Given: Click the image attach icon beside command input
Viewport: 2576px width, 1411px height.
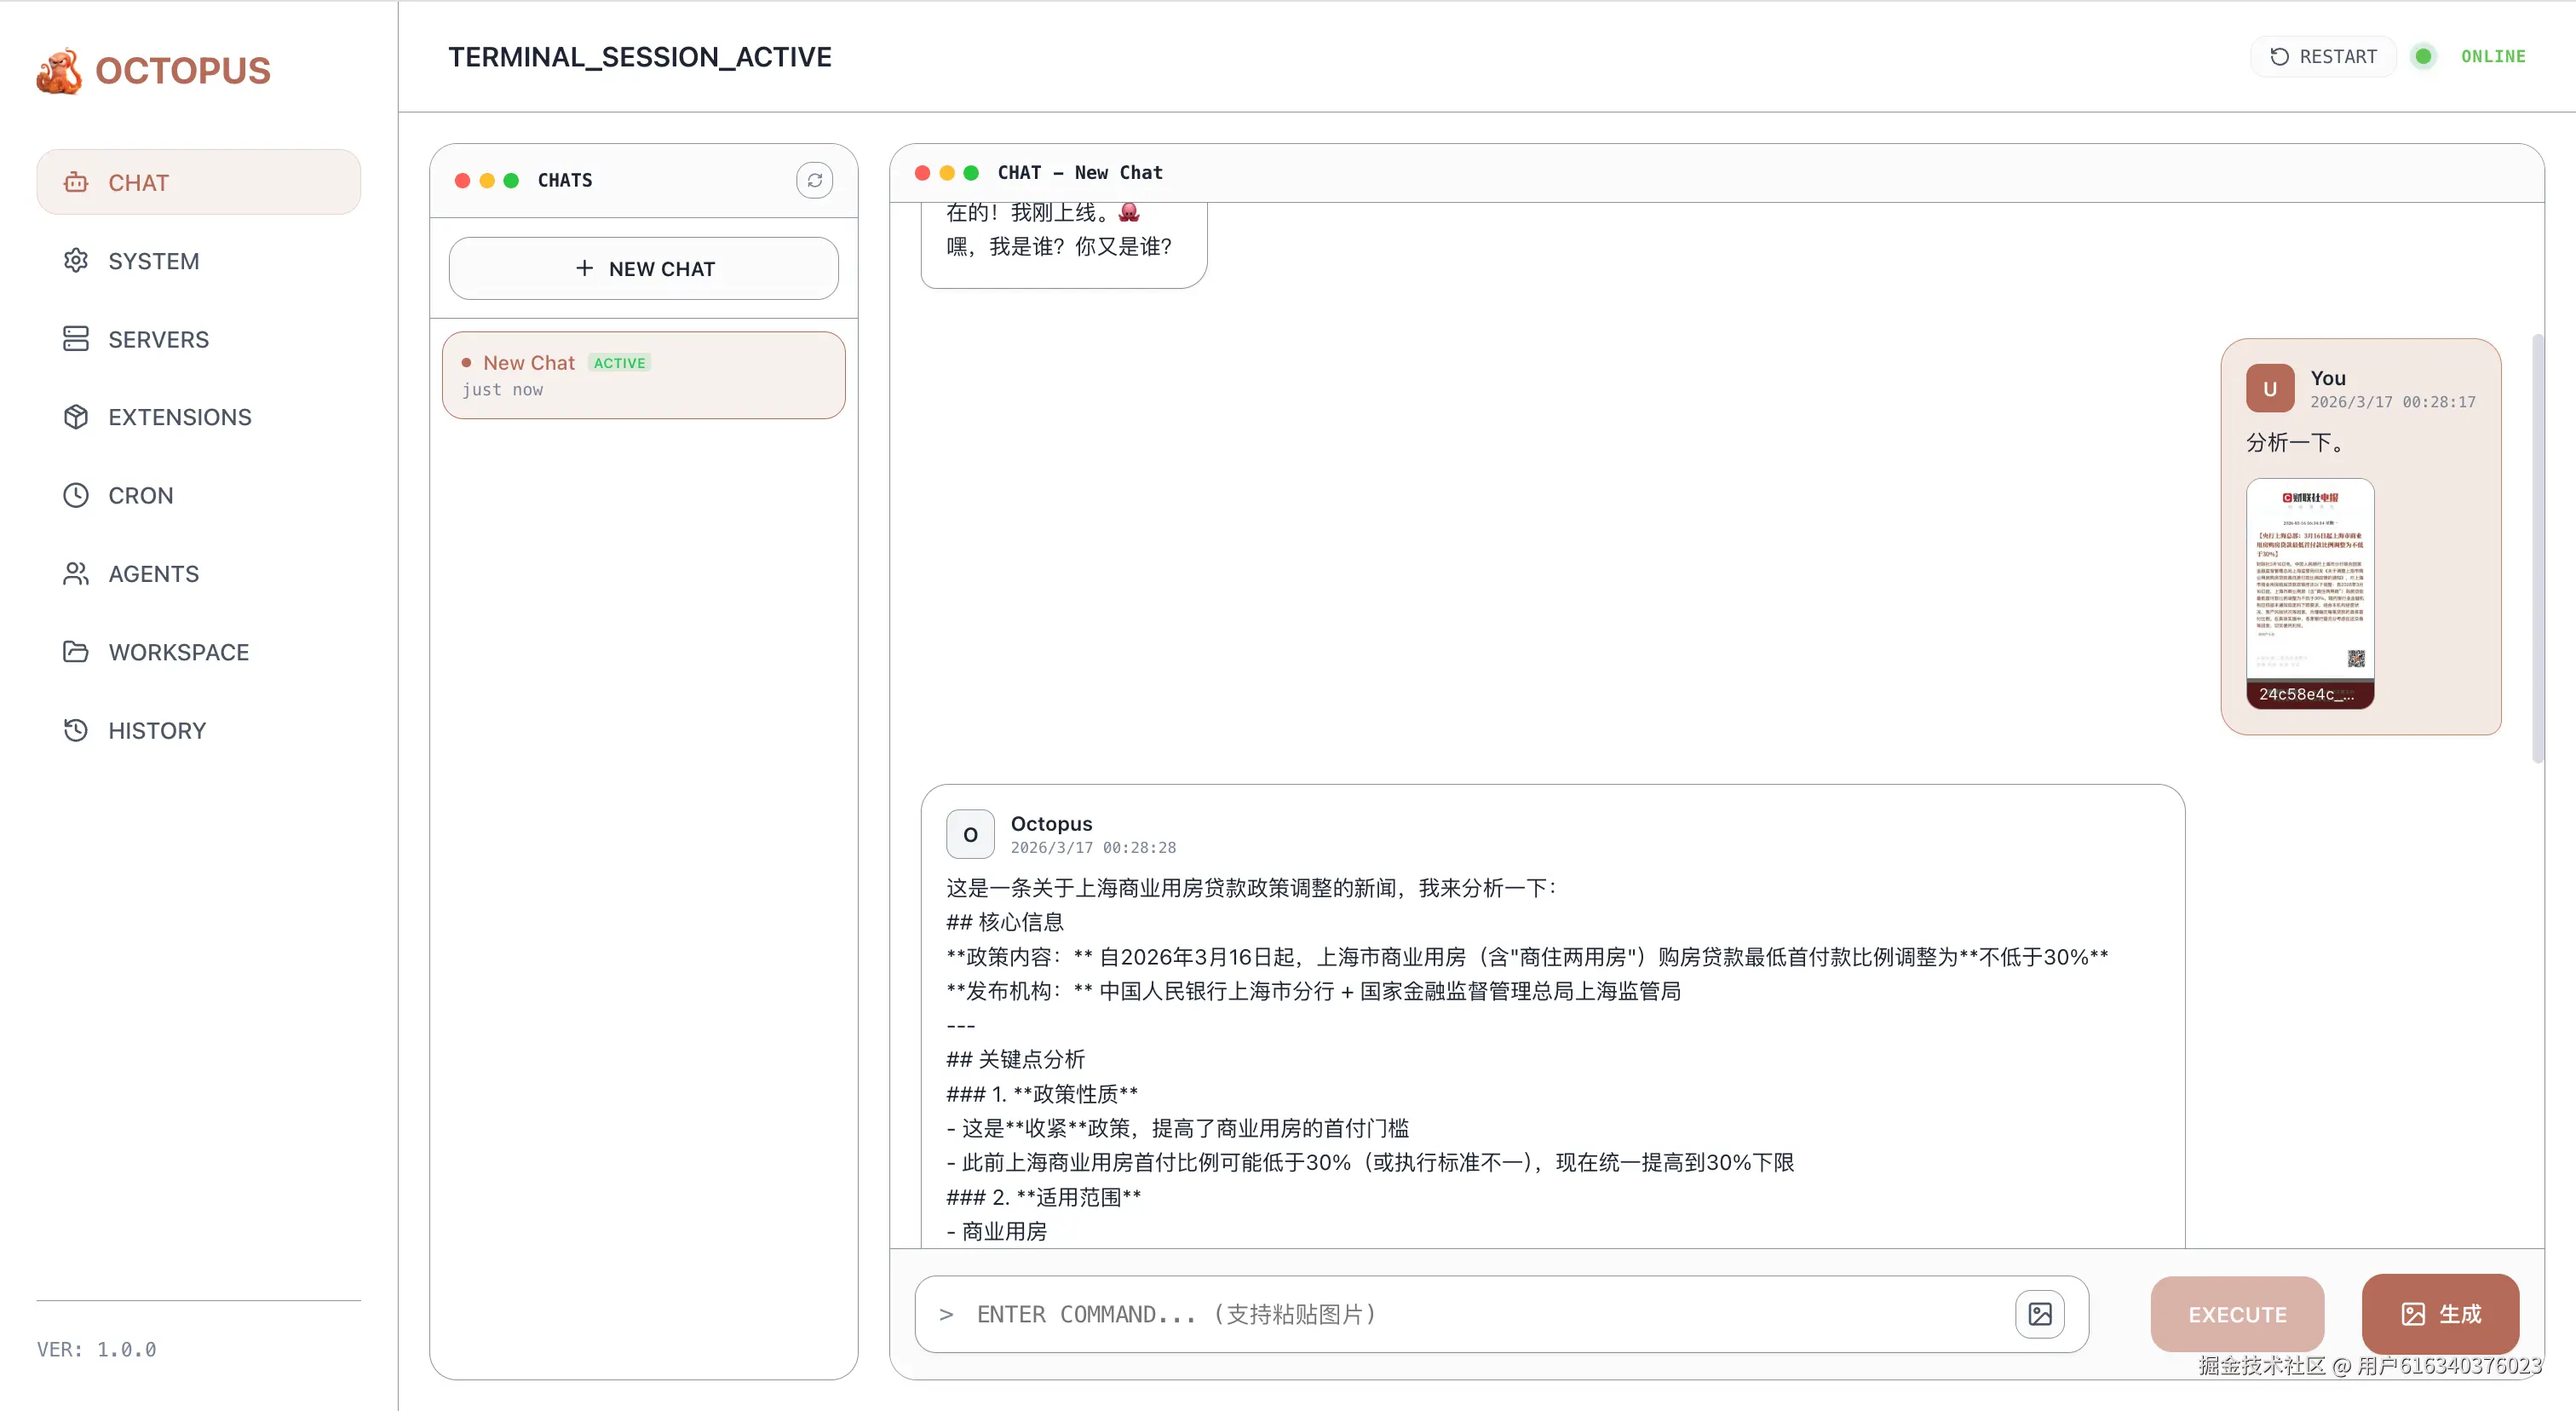Looking at the screenshot, I should tap(2040, 1313).
